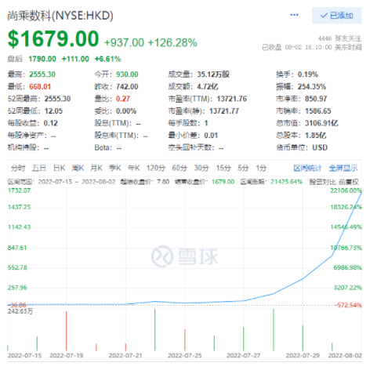
Task: Click the 成交额 value 4.72亿
Action: point(208,87)
